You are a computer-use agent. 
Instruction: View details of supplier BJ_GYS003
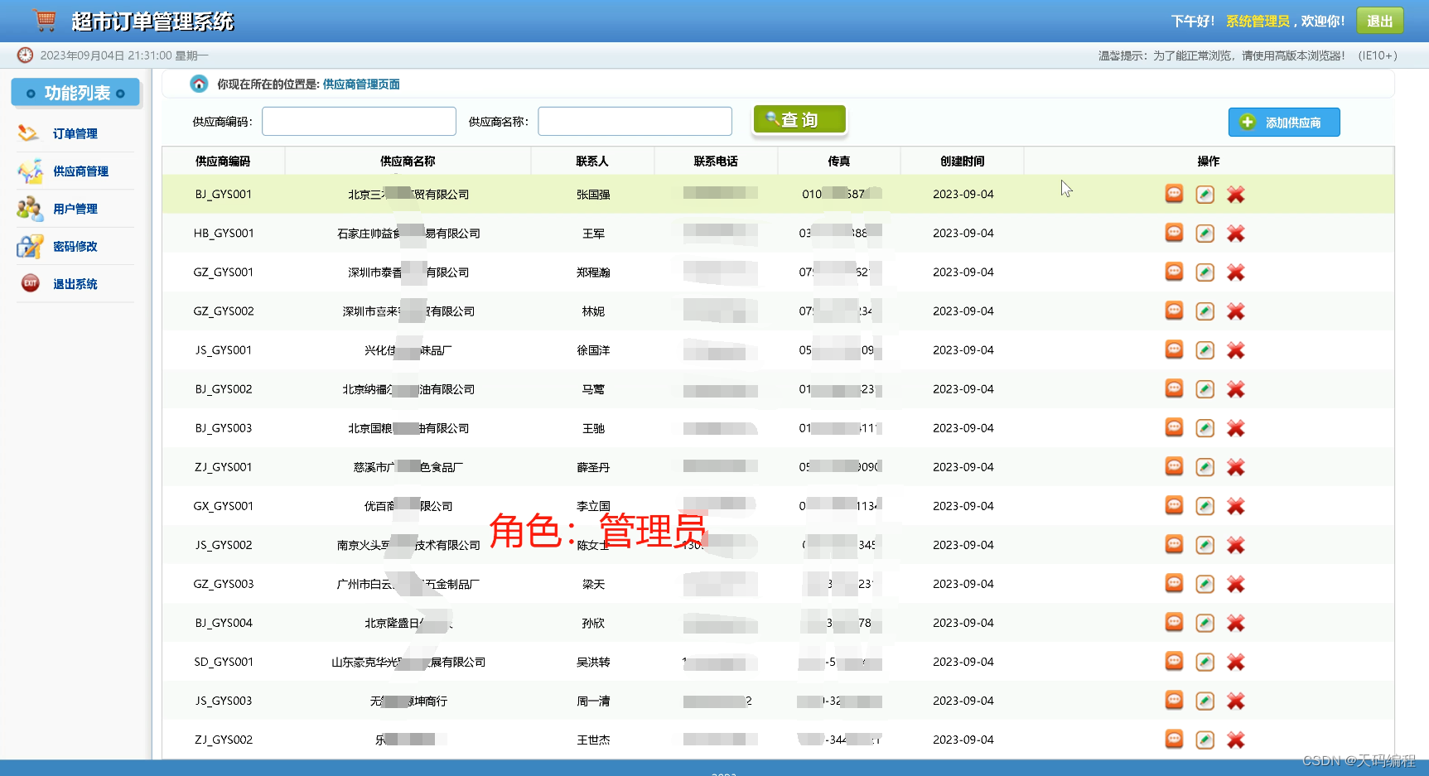pyautogui.click(x=1174, y=427)
